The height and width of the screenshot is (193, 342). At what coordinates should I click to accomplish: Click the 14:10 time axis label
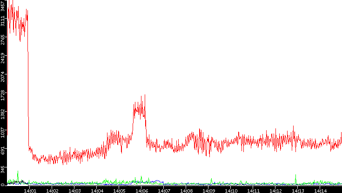[230, 190]
